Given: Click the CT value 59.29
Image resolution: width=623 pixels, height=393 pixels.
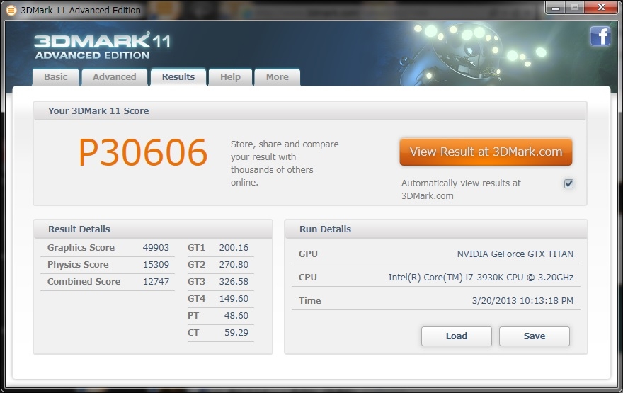Looking at the screenshot, I should click(x=236, y=333).
